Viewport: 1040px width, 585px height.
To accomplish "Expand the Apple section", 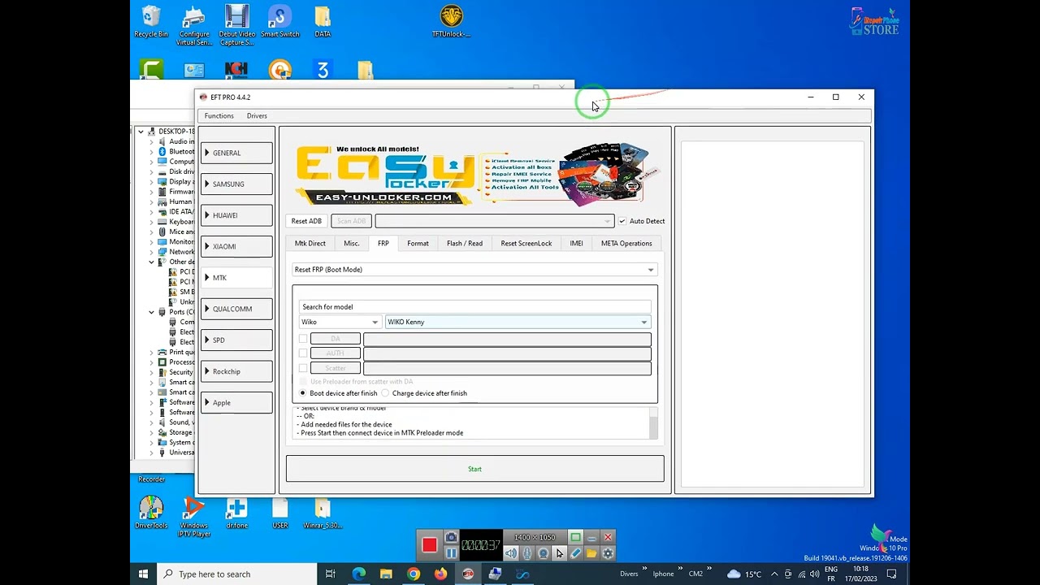I will pos(236,402).
